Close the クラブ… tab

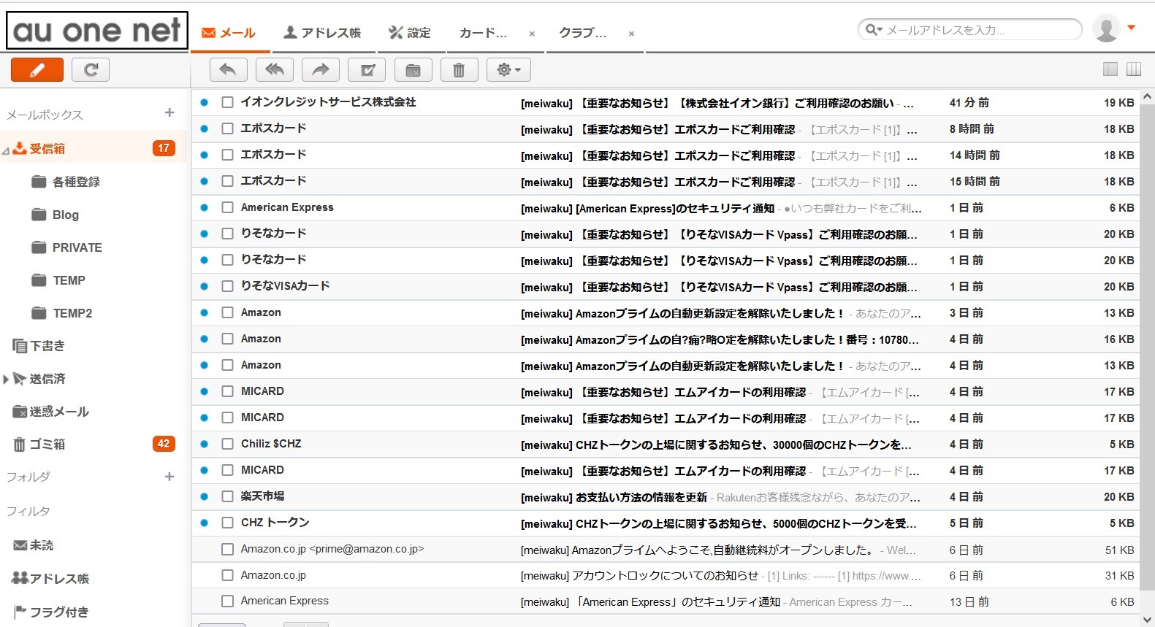631,34
